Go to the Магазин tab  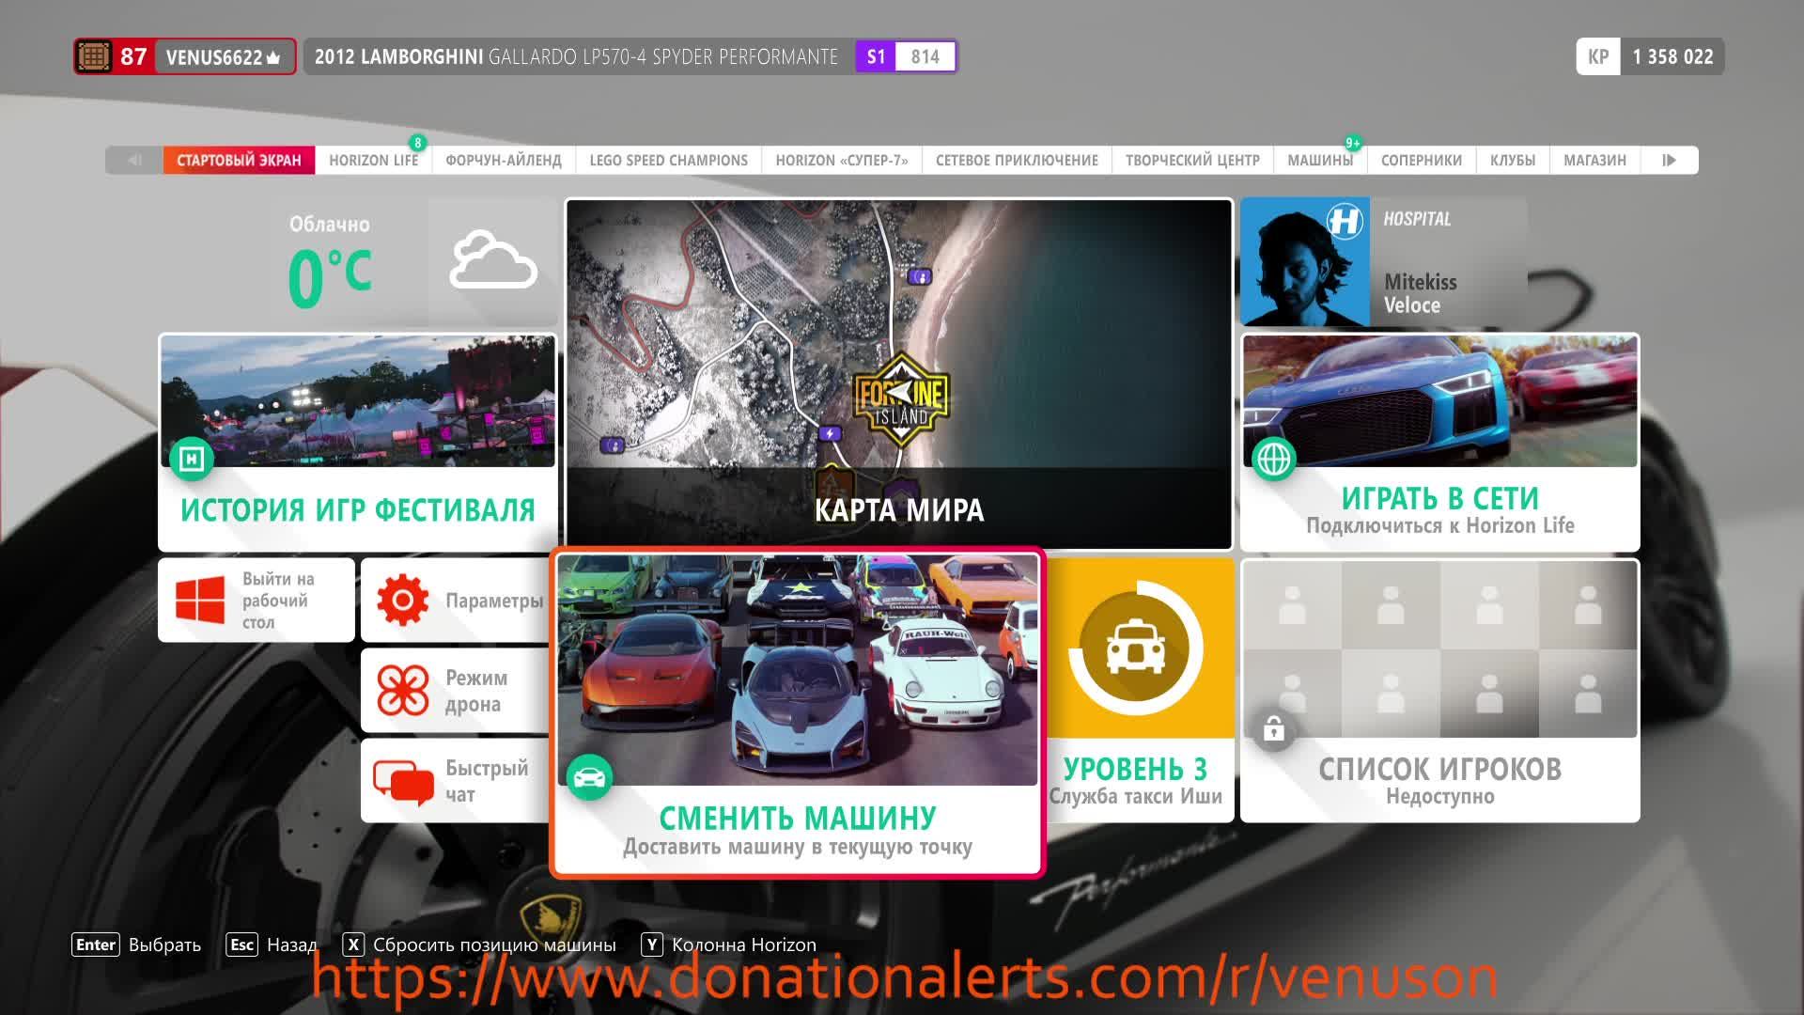pos(1594,160)
